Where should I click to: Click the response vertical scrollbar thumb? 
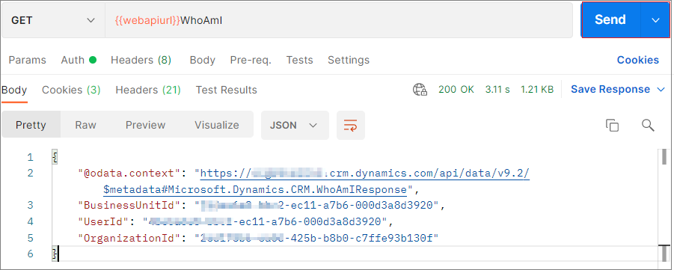coord(664,156)
